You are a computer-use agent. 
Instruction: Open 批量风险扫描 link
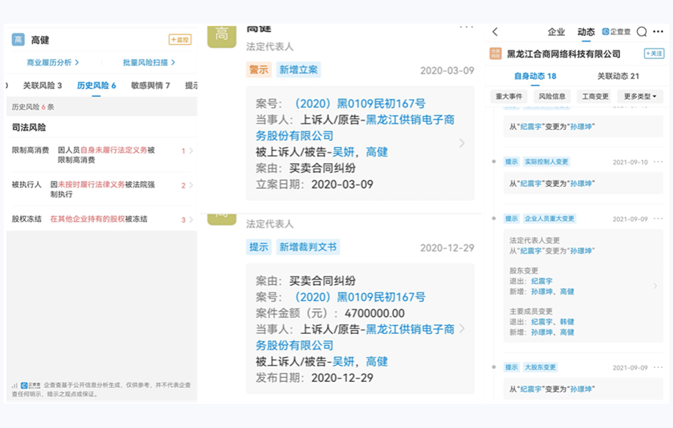(x=150, y=62)
